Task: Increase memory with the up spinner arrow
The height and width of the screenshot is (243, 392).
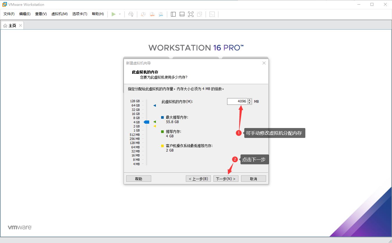Action: (249, 100)
